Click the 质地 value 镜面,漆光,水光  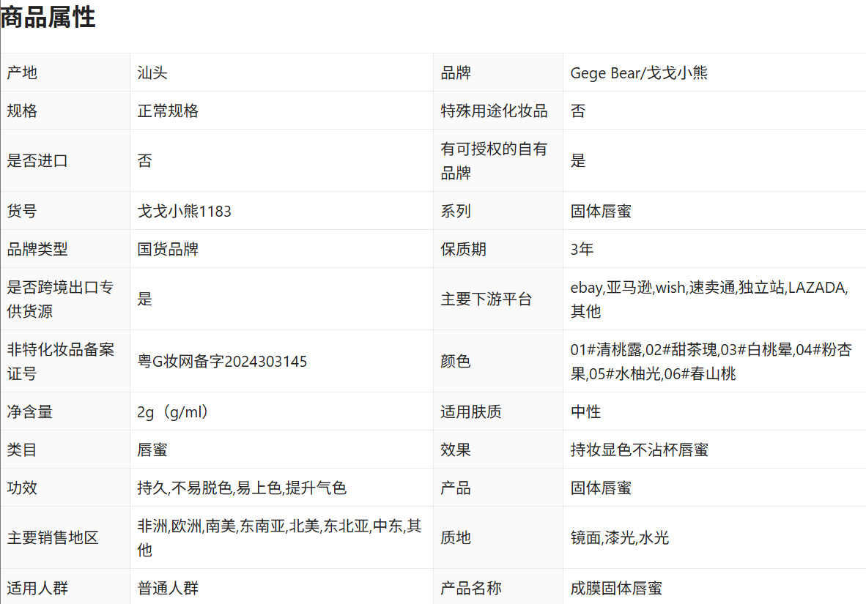tap(619, 538)
